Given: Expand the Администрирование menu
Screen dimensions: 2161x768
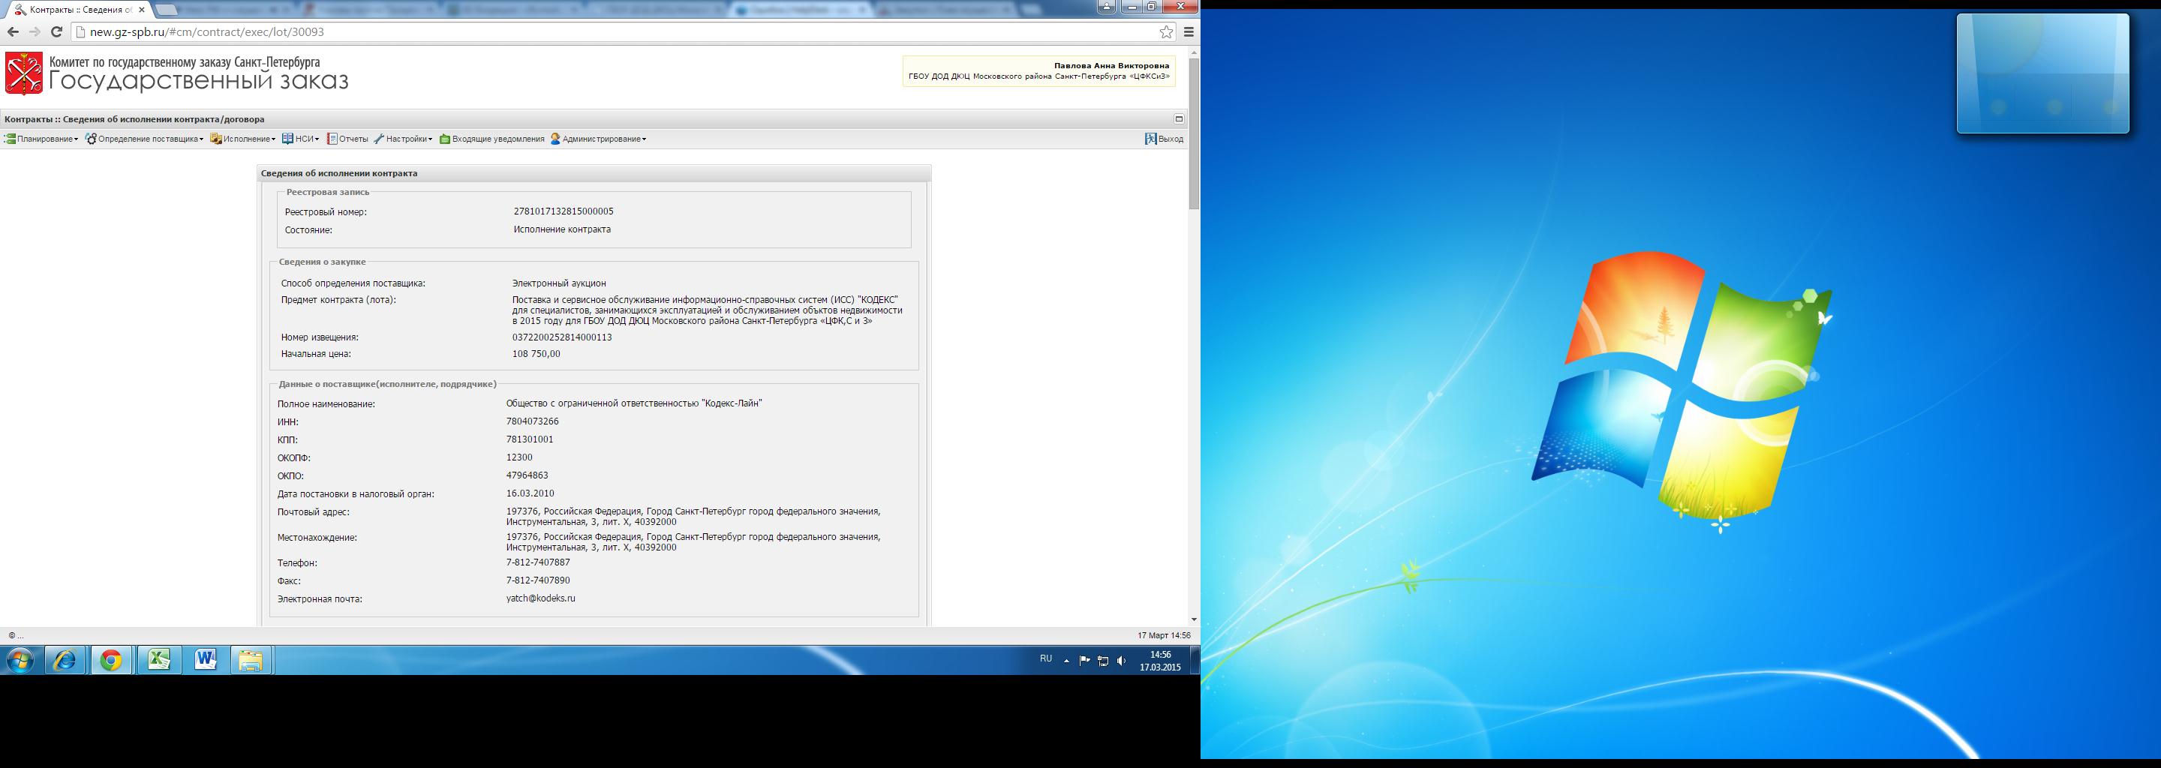Looking at the screenshot, I should pyautogui.click(x=598, y=139).
